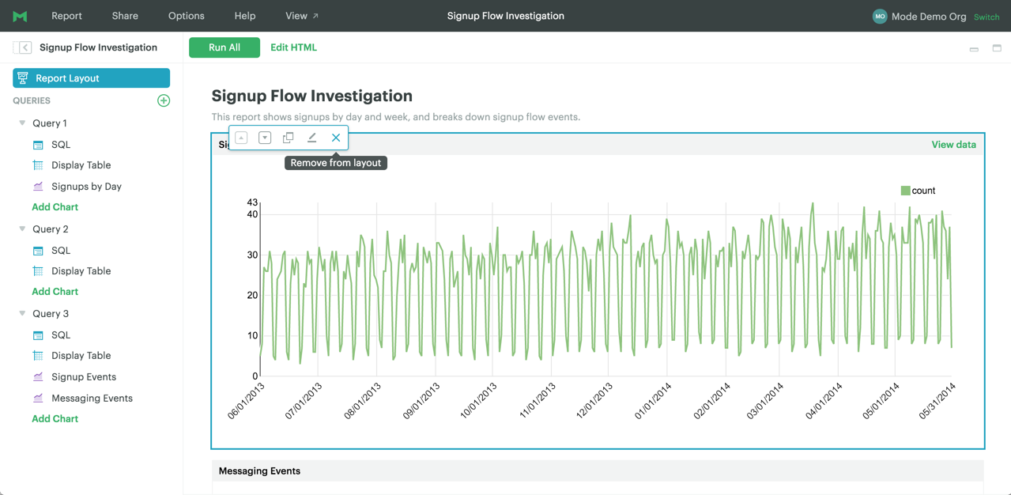Click the Messaging Events panel header
Viewport: 1011px width, 495px height.
(598, 471)
